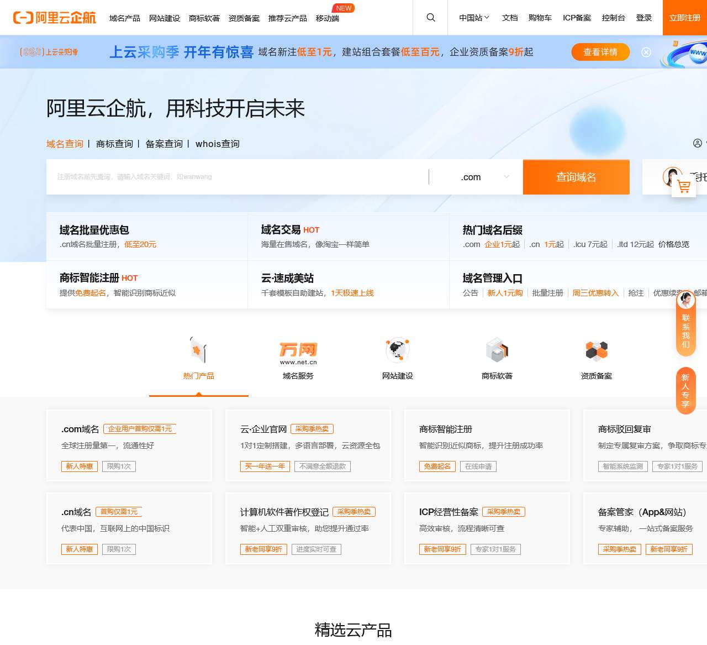The width and height of the screenshot is (707, 645).
Task: Open the 商标软著 top menu
Action: coord(204,18)
